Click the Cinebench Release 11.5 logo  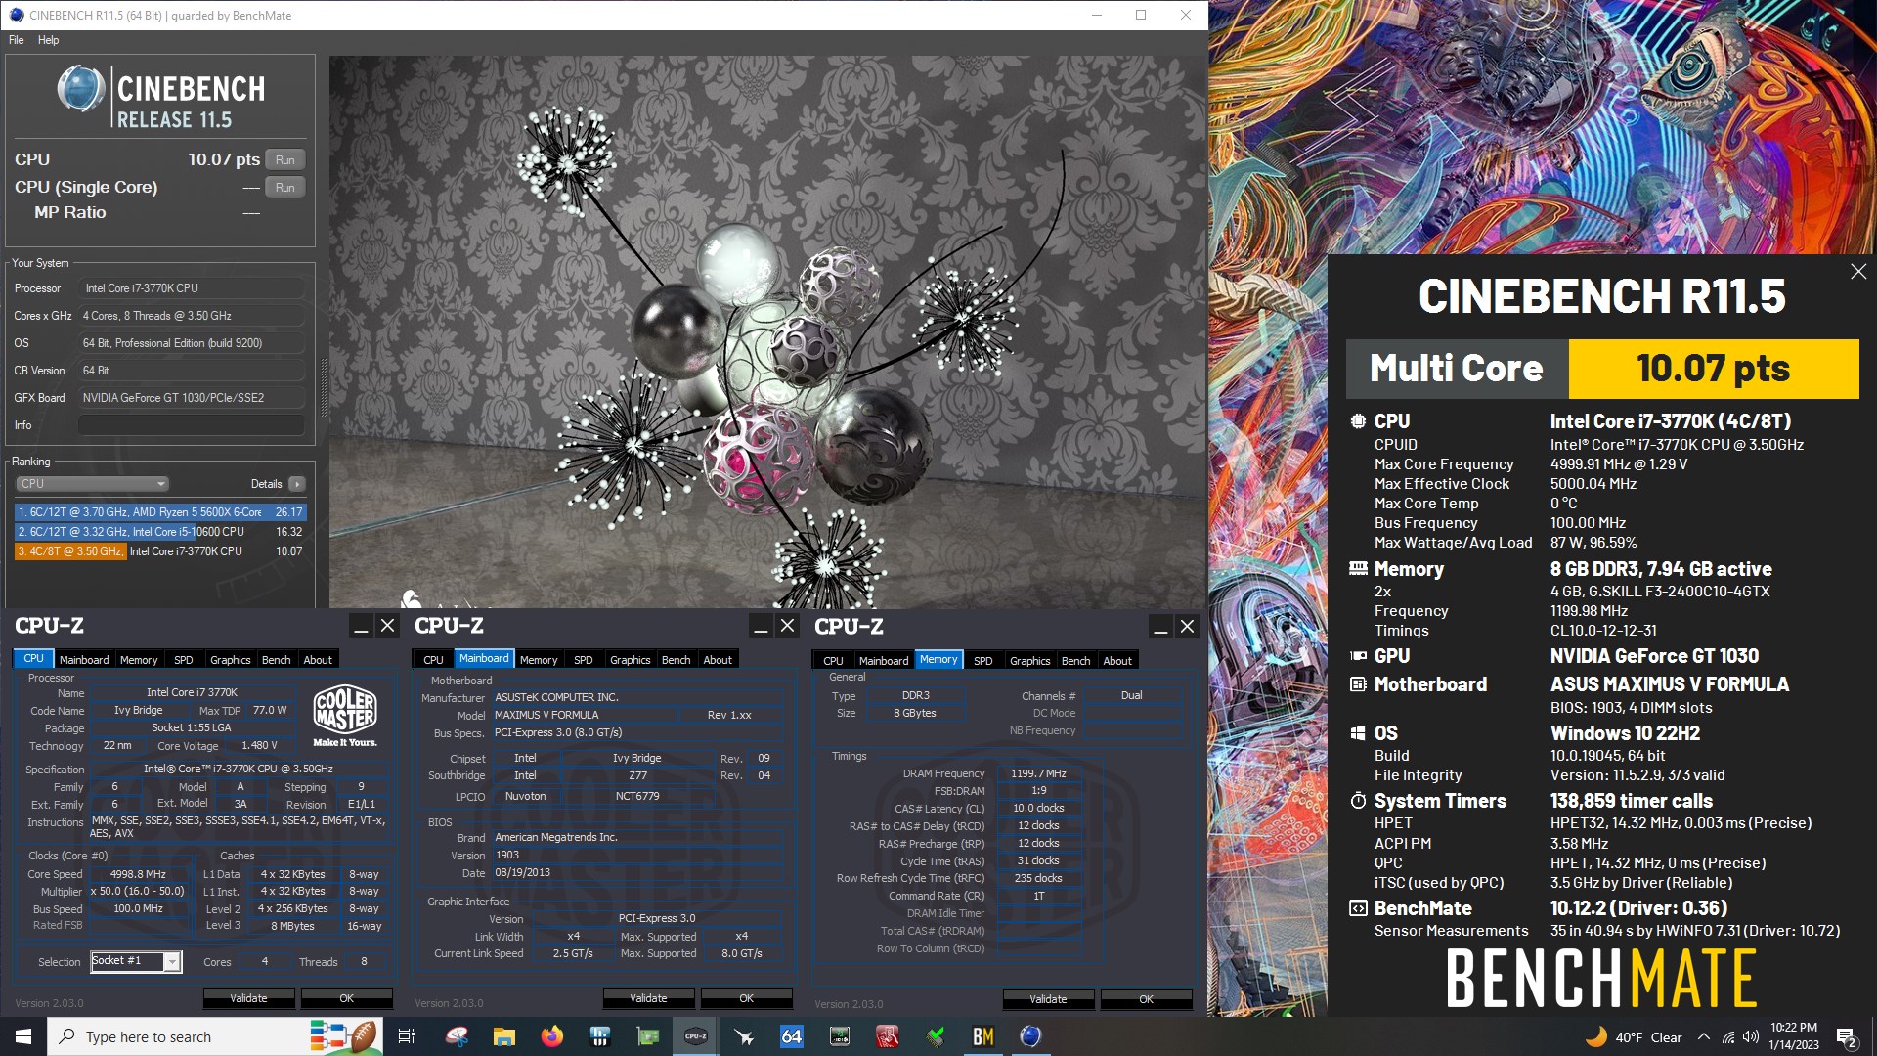pos(160,98)
